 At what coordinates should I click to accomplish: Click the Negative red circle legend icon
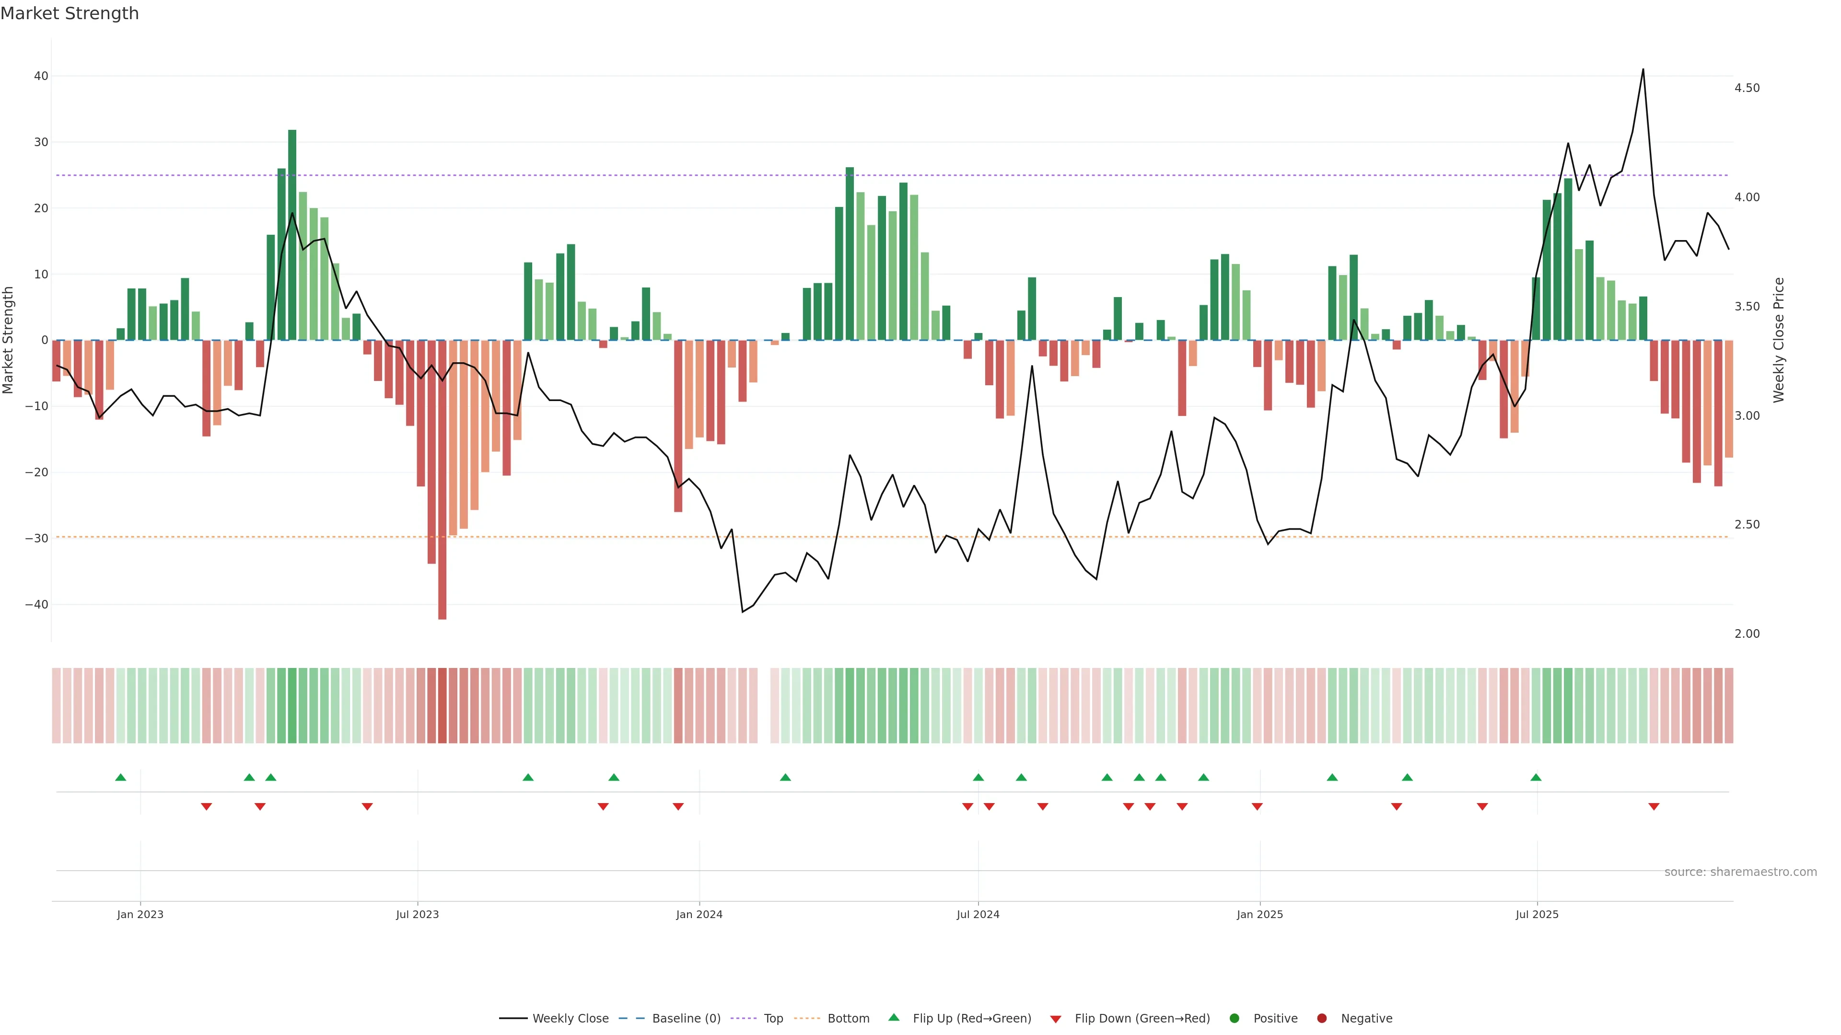tap(1321, 1019)
